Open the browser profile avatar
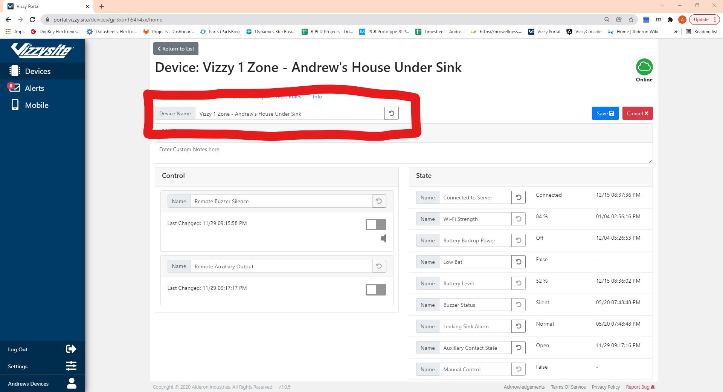Image resolution: width=723 pixels, height=392 pixels. point(682,20)
